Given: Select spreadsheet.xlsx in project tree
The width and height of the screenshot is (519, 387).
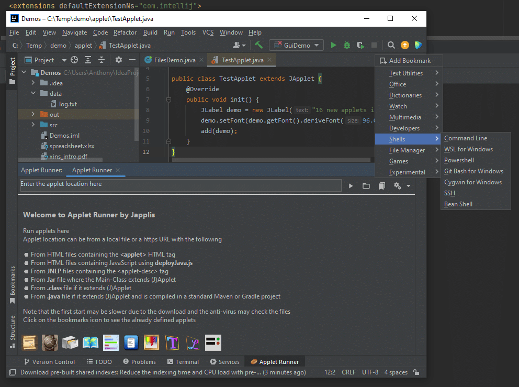Looking at the screenshot, I should (x=72, y=146).
